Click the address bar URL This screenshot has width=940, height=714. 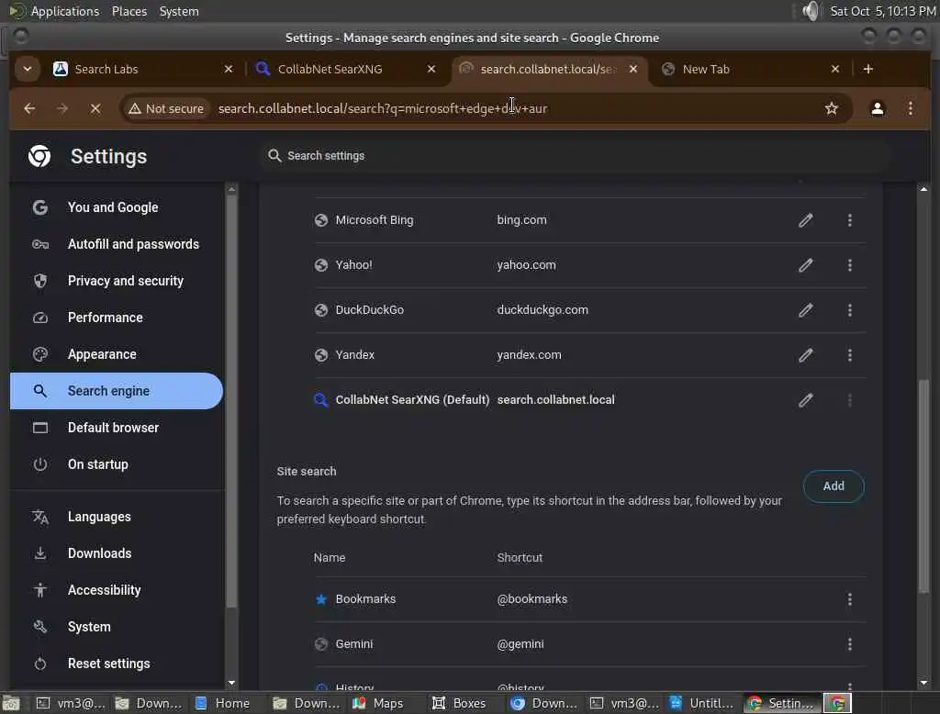(x=383, y=108)
